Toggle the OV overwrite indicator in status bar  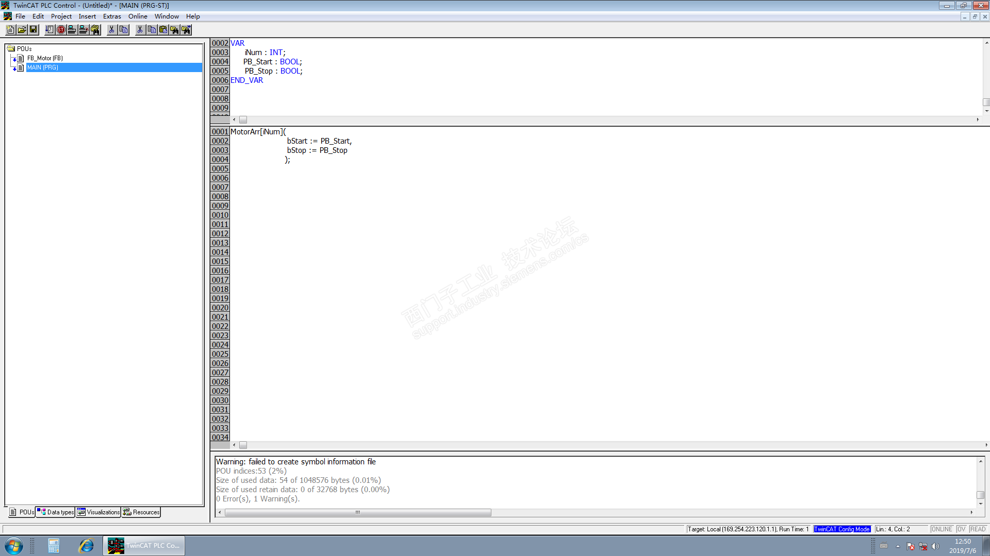pos(961,529)
